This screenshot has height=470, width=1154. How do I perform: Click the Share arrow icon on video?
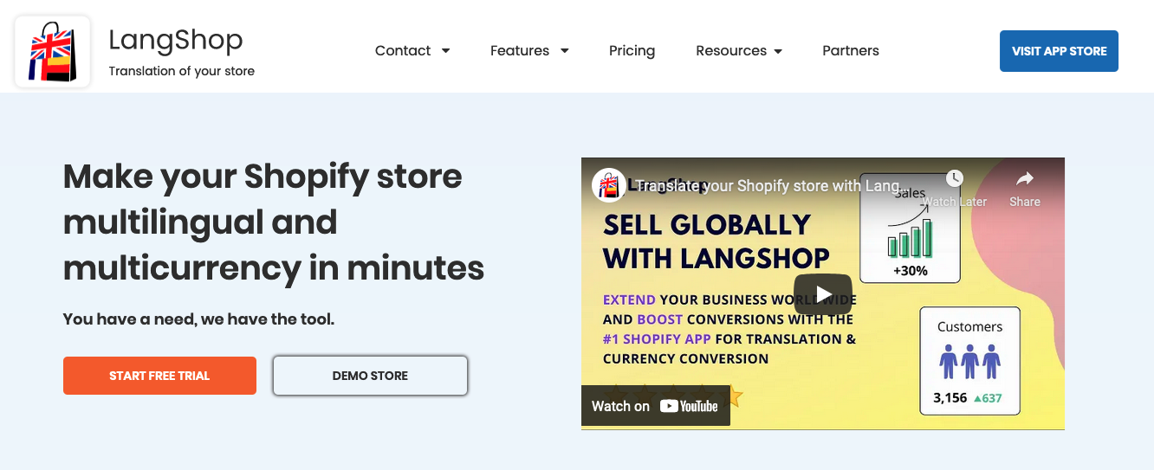[x=1024, y=179]
